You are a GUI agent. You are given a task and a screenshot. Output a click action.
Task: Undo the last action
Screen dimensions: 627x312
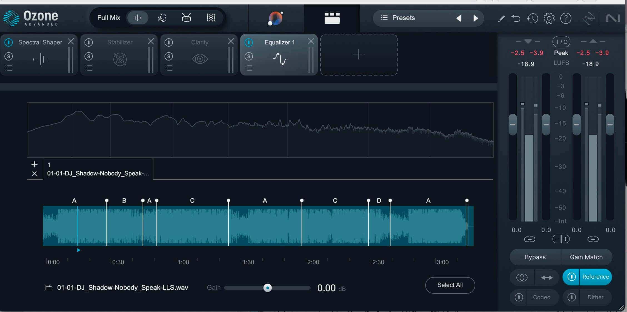(516, 19)
